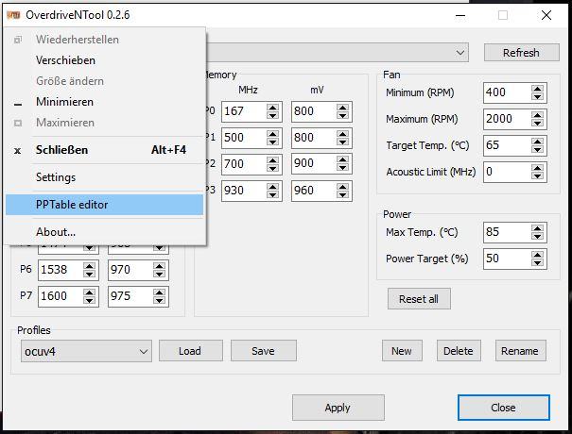572x434 pixels.
Task: Increase GPU P6 MHz with up arrow
Action: click(89, 266)
